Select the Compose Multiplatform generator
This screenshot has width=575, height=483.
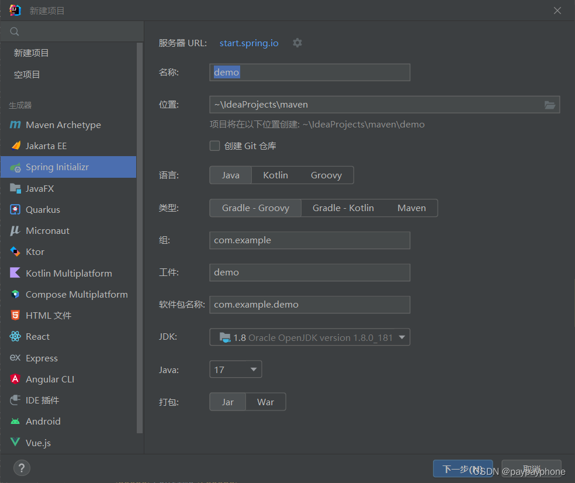[x=76, y=294]
